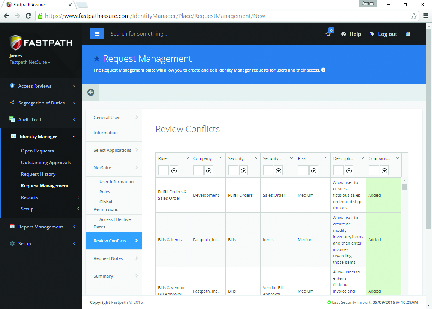Click the Access Reviews shield icon
Screen dimensions: 432x309
click(12, 85)
